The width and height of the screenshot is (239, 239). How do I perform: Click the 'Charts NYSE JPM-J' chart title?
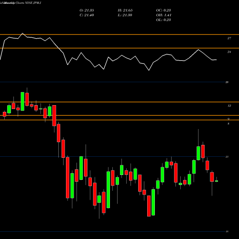(28, 3)
